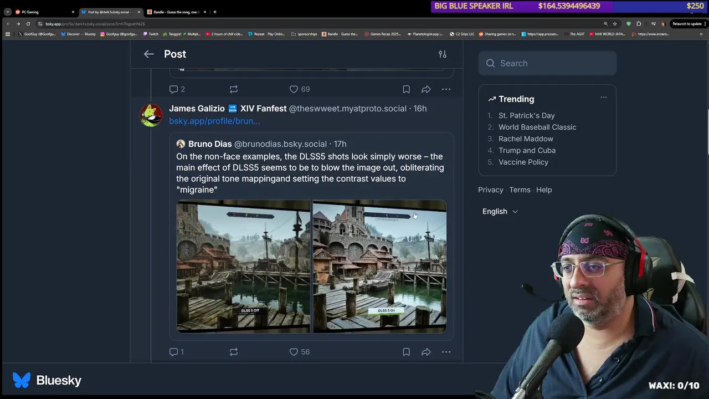Bookmark the post with 69 likes
This screenshot has height=399, width=709.
406,89
